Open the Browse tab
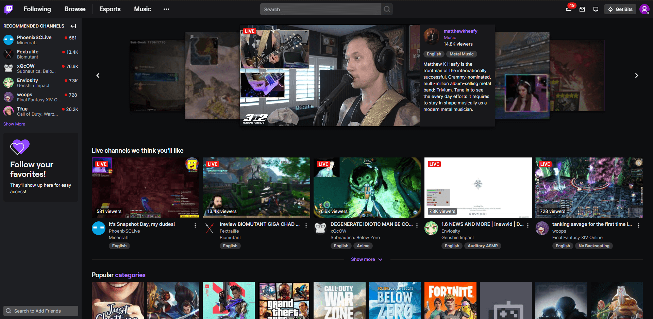The height and width of the screenshot is (319, 653). tap(75, 9)
